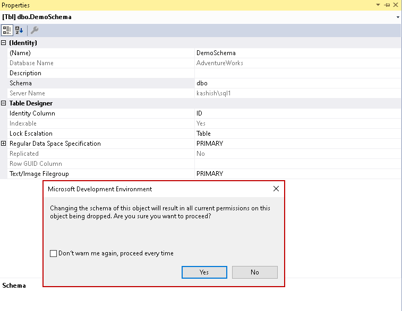Open Property Pages wrench icon
Image resolution: width=402 pixels, height=311 pixels.
(x=35, y=30)
